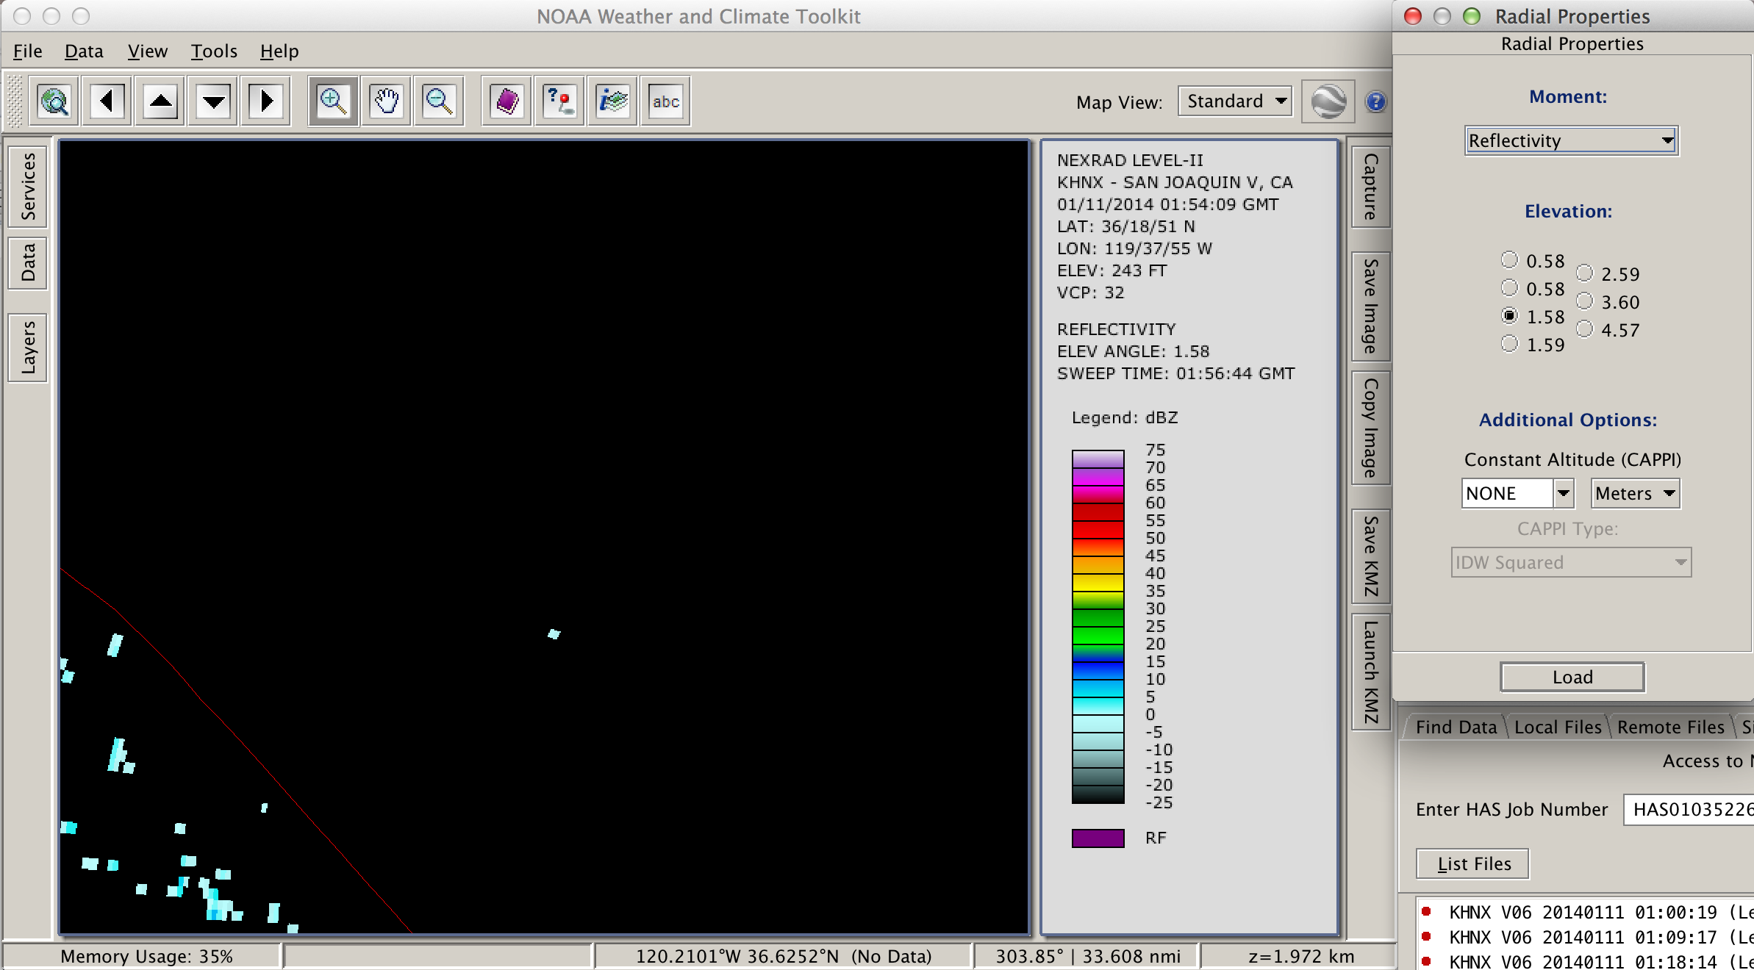Select the 1.58 elevation radio button
The image size is (1754, 970).
pos(1510,315)
